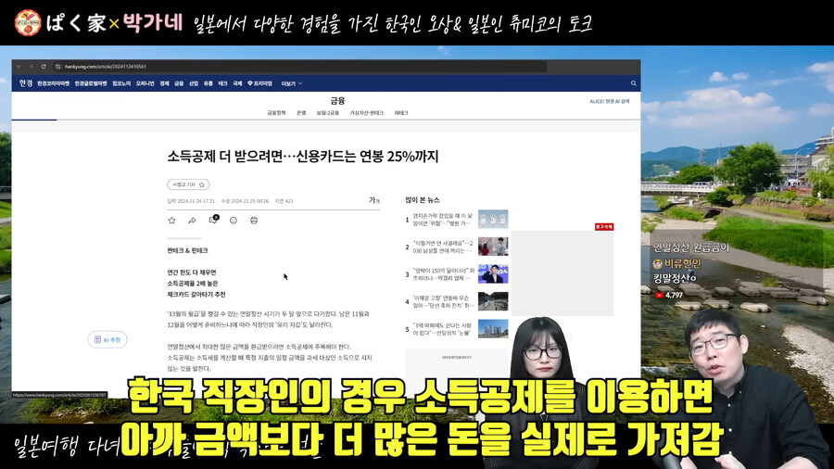Click the red ad-remove label above the ad box
834x469 pixels.
pyautogui.click(x=604, y=226)
